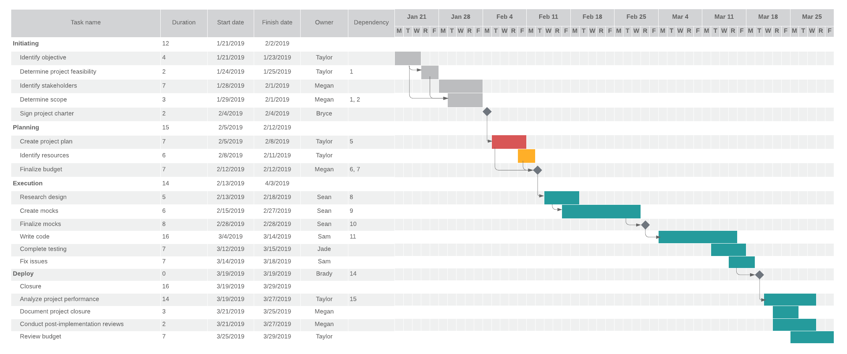847x354 pixels.
Task: Select the Finalize mocks milestone diamond
Action: pos(645,225)
